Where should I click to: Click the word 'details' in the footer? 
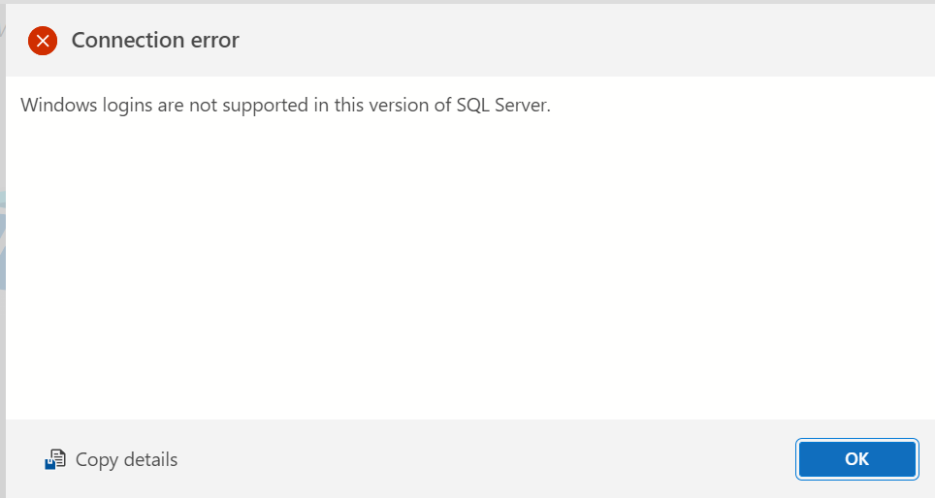click(151, 459)
